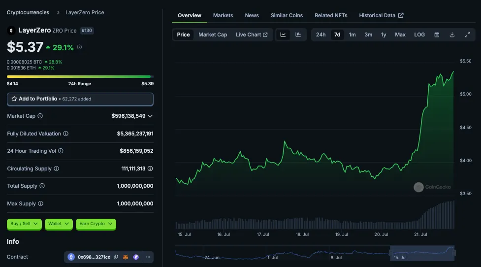Image resolution: width=481 pixels, height=267 pixels.
Task: Set chart range to 7d
Action: (x=337, y=34)
